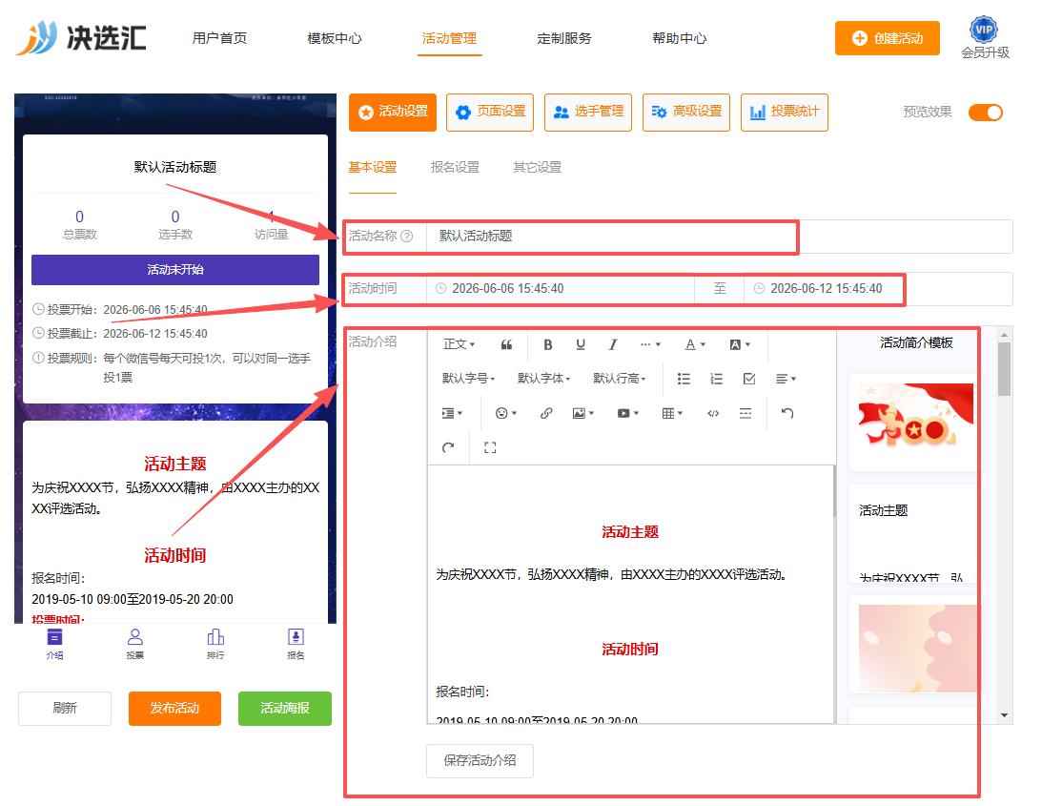Insert a blockquote in the editor
Viewport: 1042px width, 806px height.
[x=506, y=344]
